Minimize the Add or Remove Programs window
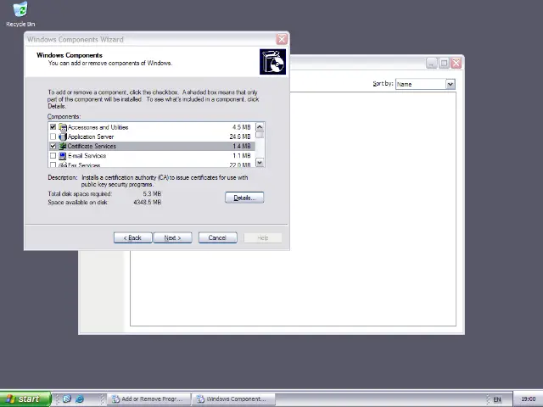 pyautogui.click(x=432, y=63)
